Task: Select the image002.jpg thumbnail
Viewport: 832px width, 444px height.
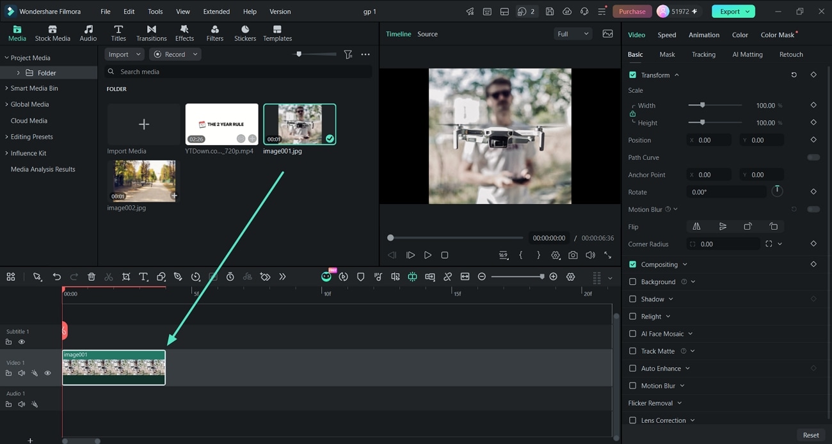Action: point(144,181)
